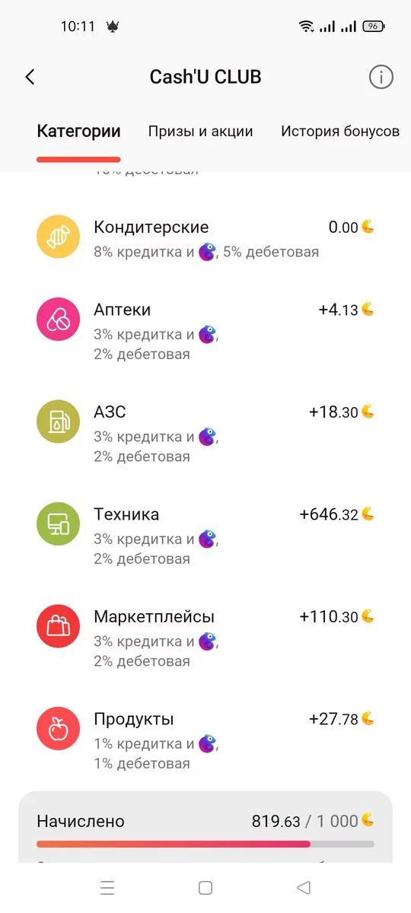Tap the АЗС fuel pump icon

click(59, 422)
